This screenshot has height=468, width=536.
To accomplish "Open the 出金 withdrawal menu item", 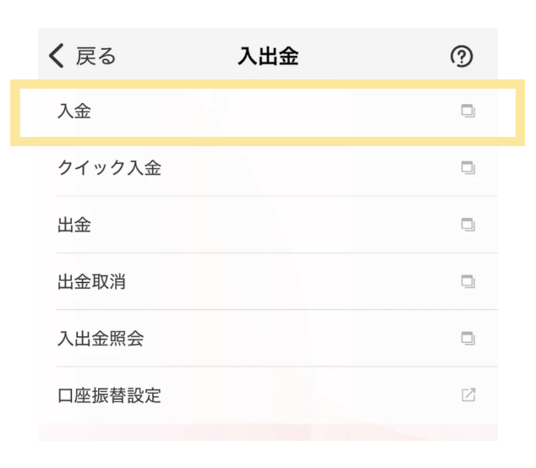I will 74,225.
